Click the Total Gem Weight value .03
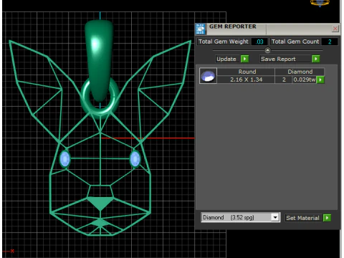Image resolution: width=344 pixels, height=258 pixels. coord(259,42)
